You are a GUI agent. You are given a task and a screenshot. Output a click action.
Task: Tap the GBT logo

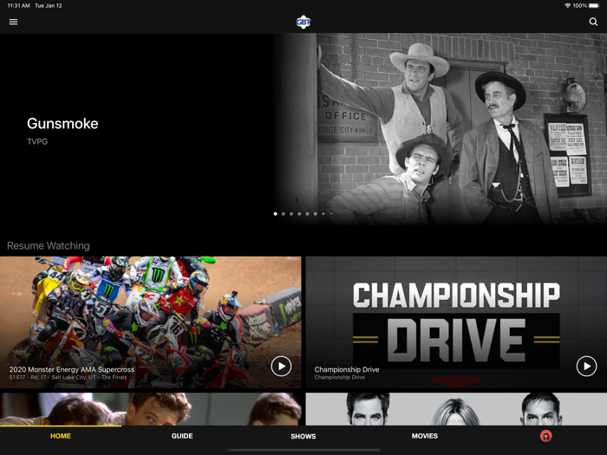303,22
